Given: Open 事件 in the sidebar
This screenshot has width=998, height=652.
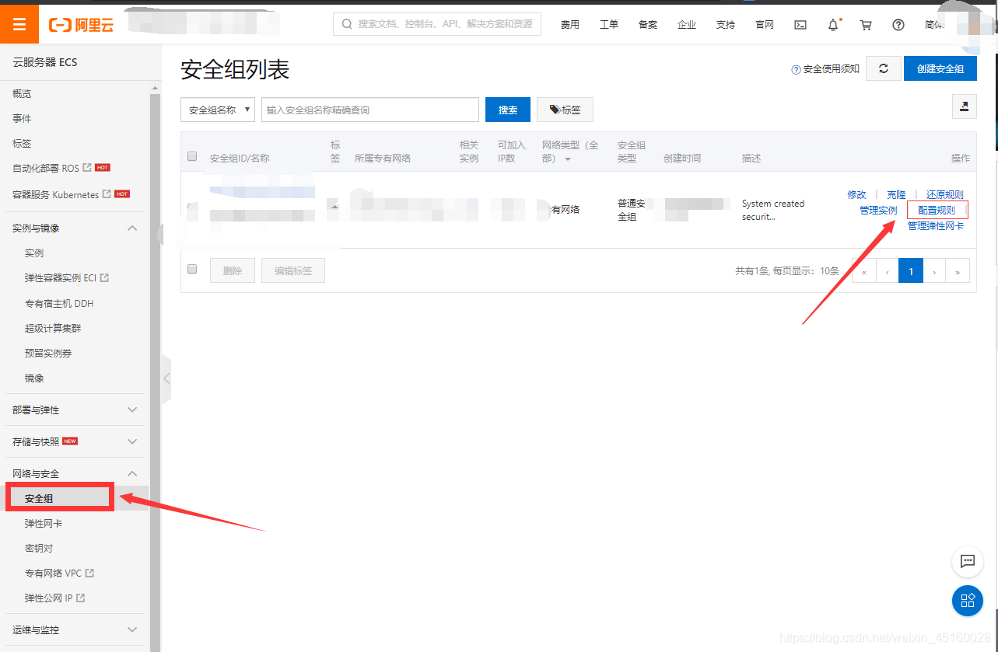Looking at the screenshot, I should [22, 118].
